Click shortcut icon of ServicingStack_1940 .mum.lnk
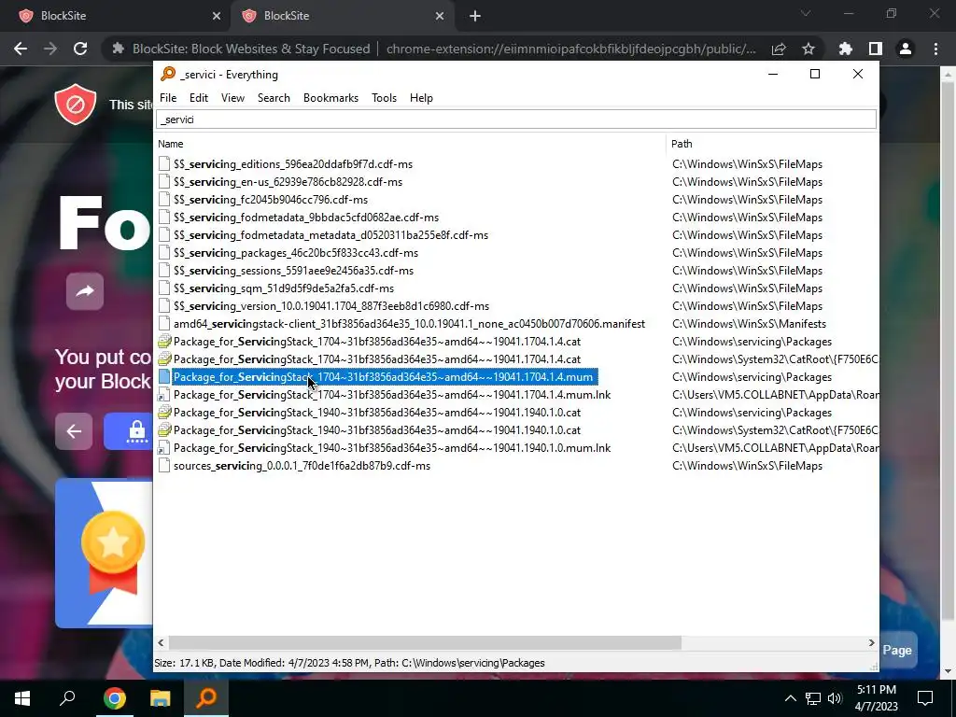The image size is (956, 717). (164, 447)
